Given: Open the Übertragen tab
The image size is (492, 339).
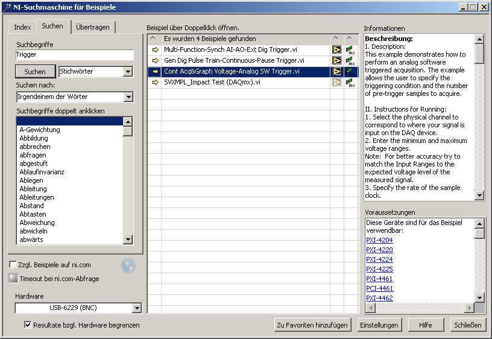Looking at the screenshot, I should (93, 27).
